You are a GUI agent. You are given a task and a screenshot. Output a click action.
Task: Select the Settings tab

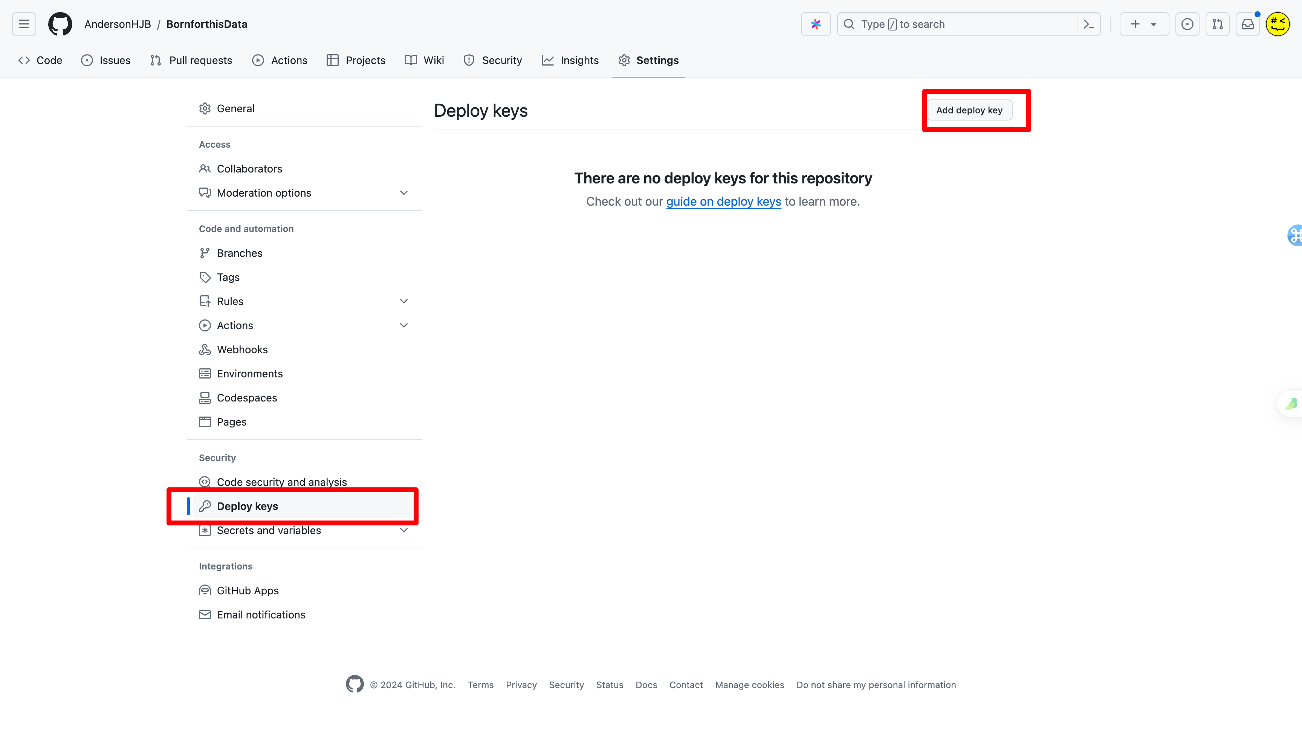click(648, 60)
